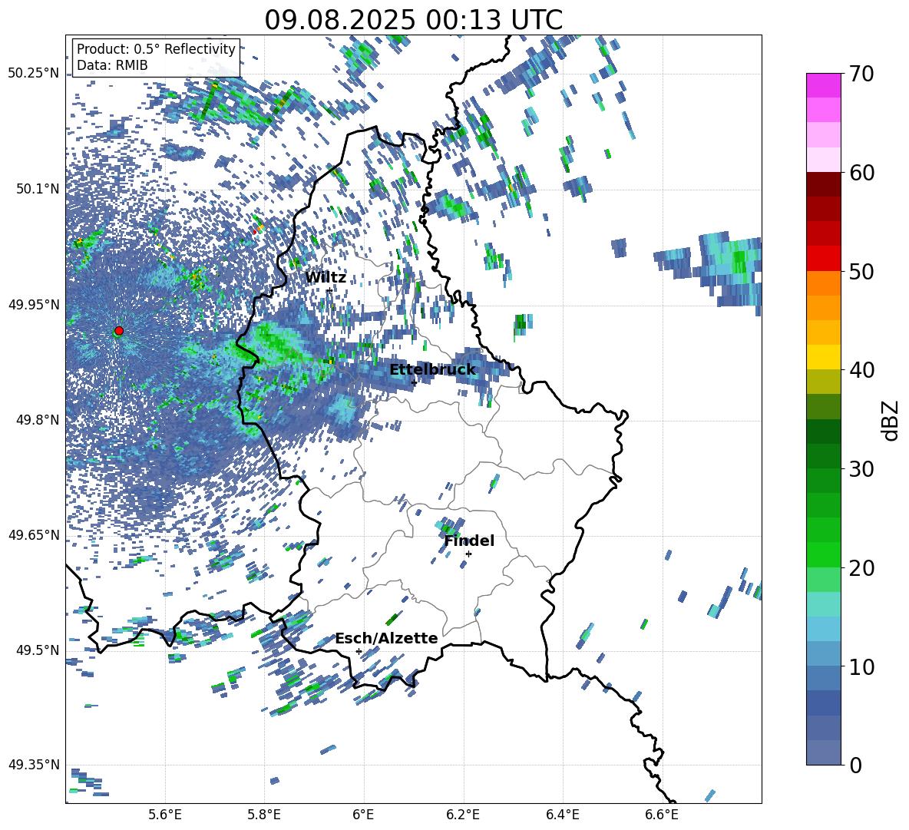The height and width of the screenshot is (830, 909).
Task: Click the Data: RMIB text
Action: 112,65
